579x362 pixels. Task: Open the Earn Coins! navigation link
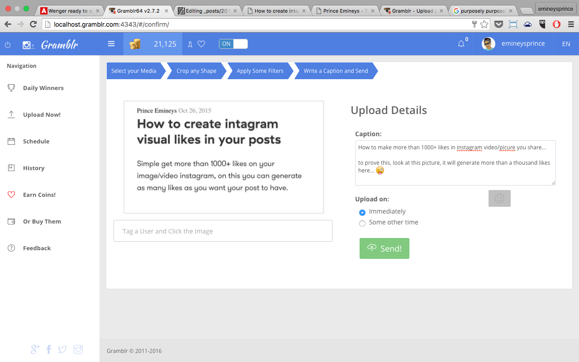[39, 195]
